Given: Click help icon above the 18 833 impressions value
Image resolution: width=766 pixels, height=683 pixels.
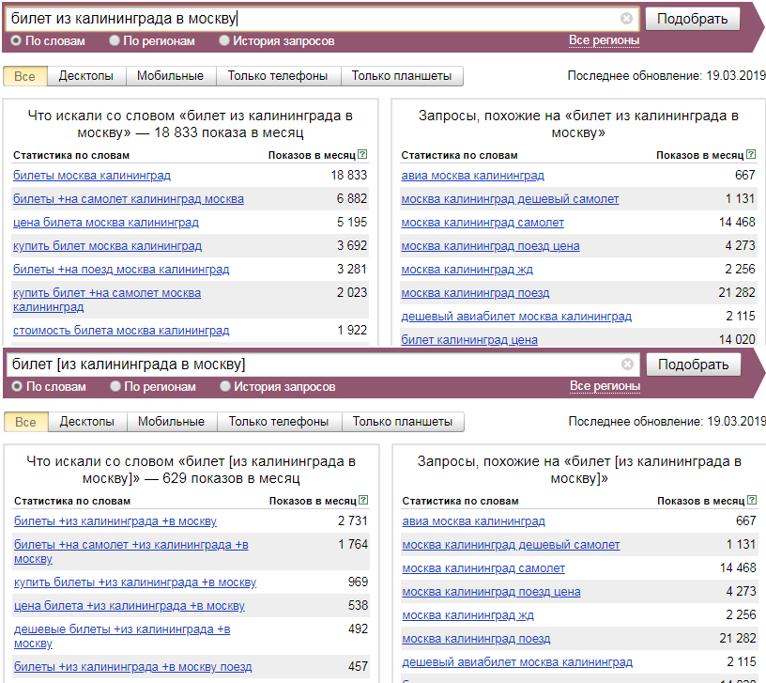Looking at the screenshot, I should [362, 155].
